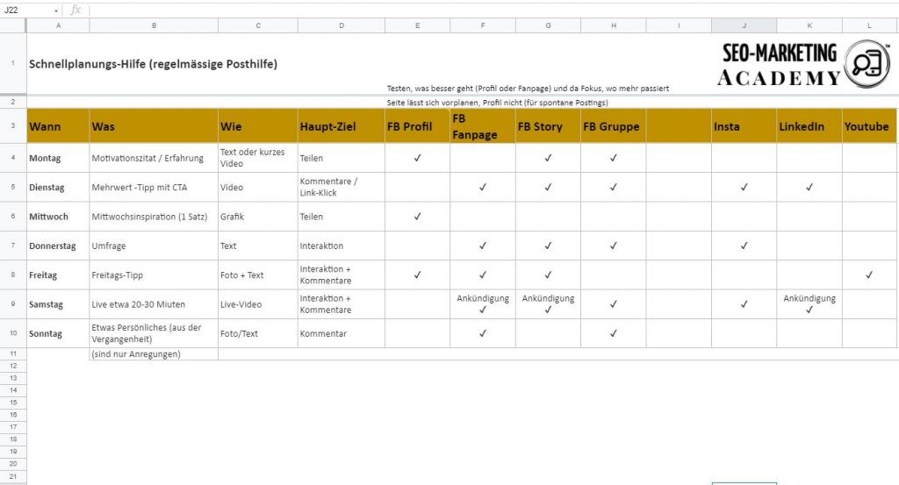Click the 'Insta' header cell
899x485 pixels.
click(744, 126)
